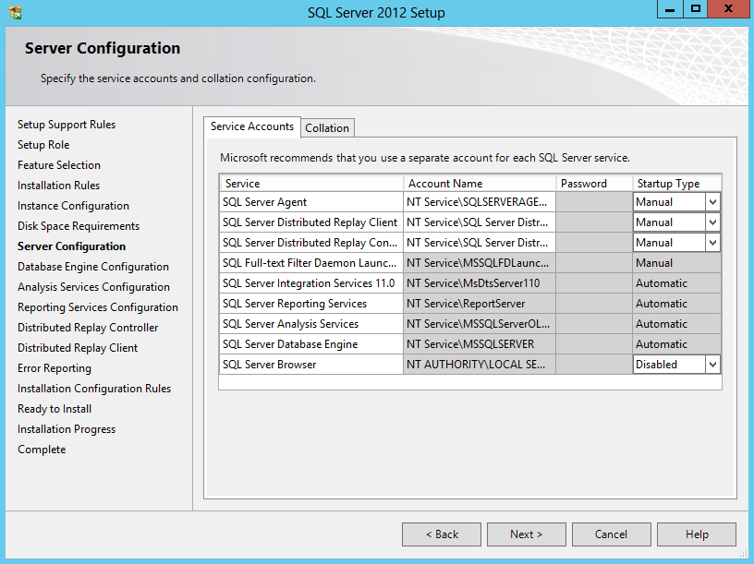Click Automatic startup value for Analysis Services
The width and height of the screenshot is (754, 564).
click(677, 324)
